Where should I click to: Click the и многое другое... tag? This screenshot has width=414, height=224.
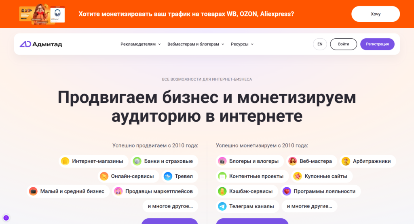coord(170,206)
